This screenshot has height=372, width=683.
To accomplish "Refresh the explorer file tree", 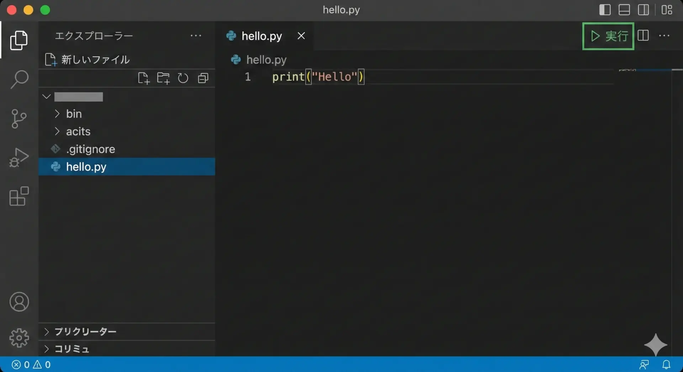I will tap(183, 78).
